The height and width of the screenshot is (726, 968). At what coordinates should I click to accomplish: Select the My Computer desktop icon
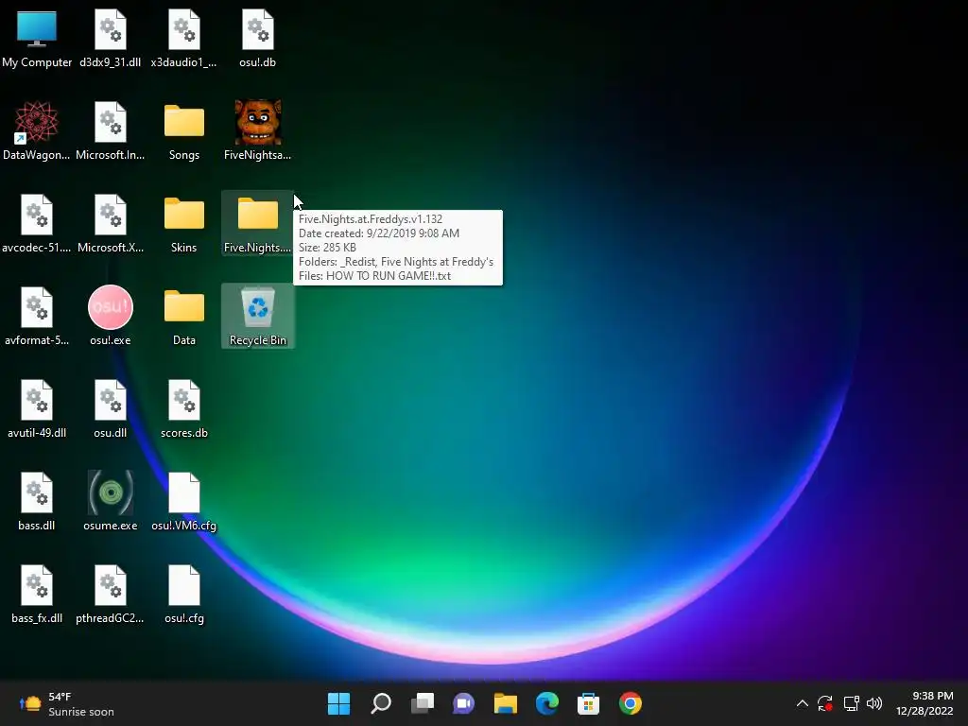[37, 38]
